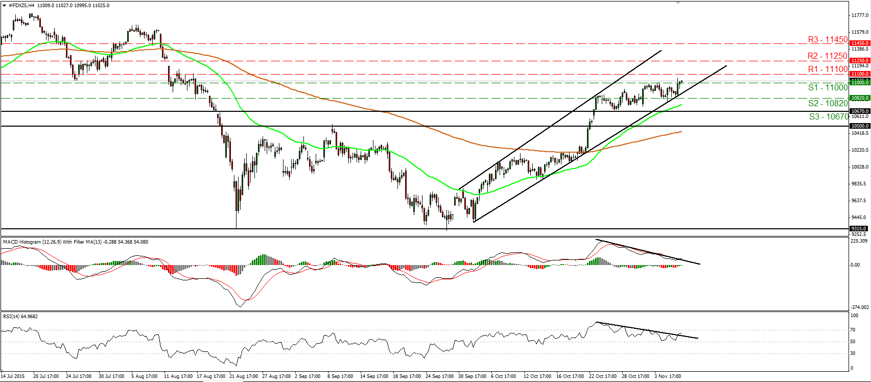
Task: Select the R2 - 11250 resistance label
Action: tap(828, 56)
